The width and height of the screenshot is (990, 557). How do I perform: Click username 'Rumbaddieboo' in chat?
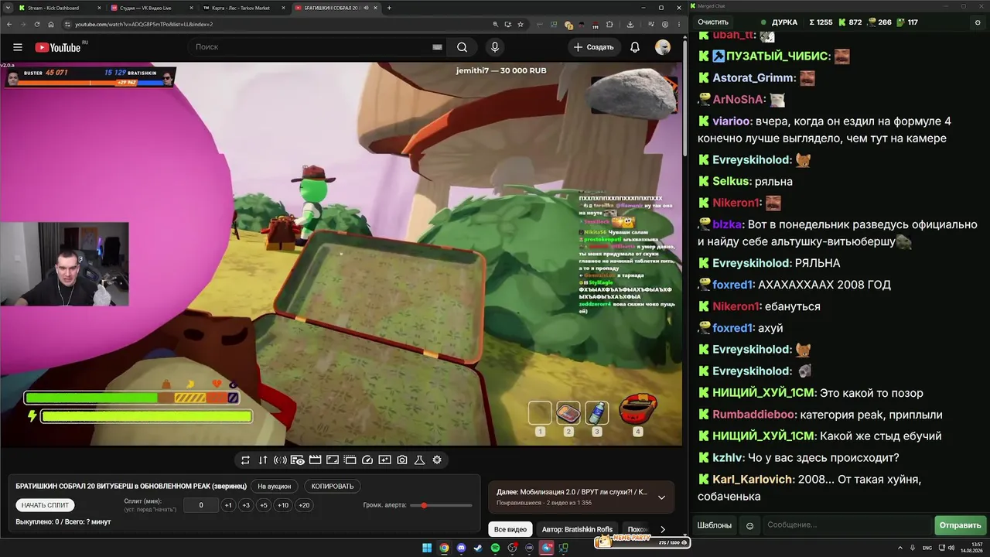tap(754, 415)
